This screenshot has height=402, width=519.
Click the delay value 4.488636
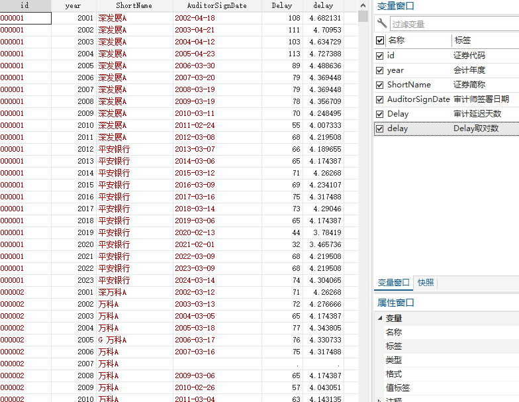(323, 66)
